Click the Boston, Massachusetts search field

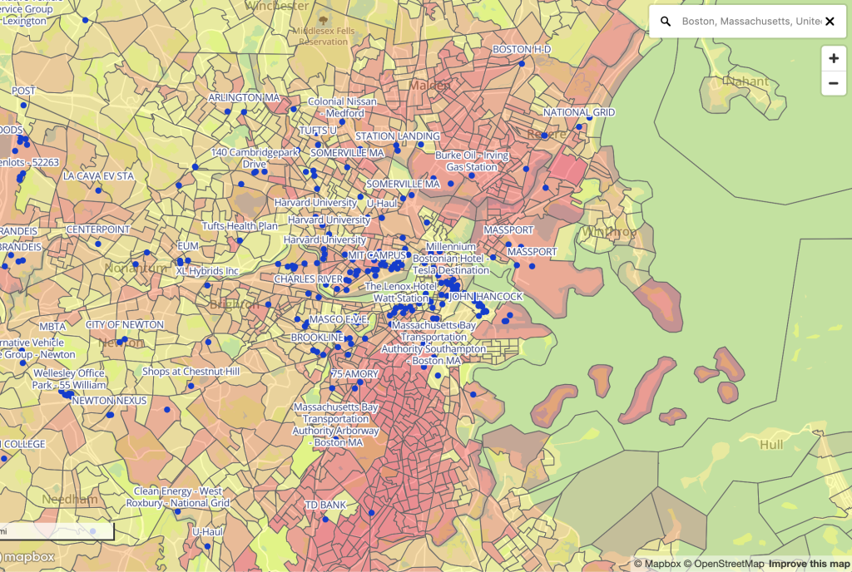point(745,21)
